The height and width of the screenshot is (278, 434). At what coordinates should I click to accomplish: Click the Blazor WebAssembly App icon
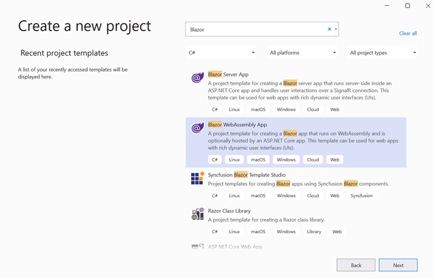pos(197,128)
